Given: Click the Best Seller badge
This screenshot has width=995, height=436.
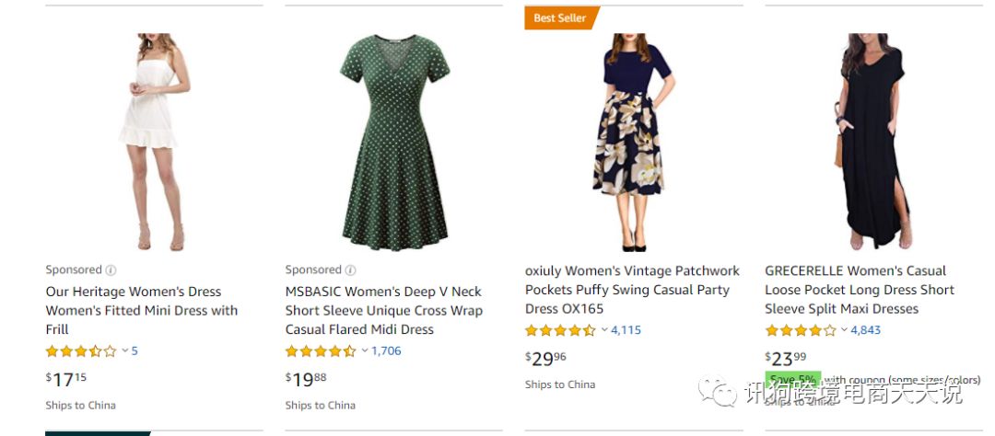Looking at the screenshot, I should [x=560, y=18].
